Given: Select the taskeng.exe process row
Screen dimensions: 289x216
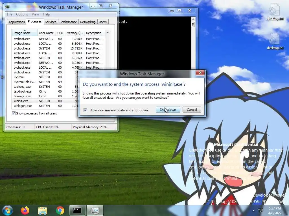Looking at the screenshot, I should (45, 87).
